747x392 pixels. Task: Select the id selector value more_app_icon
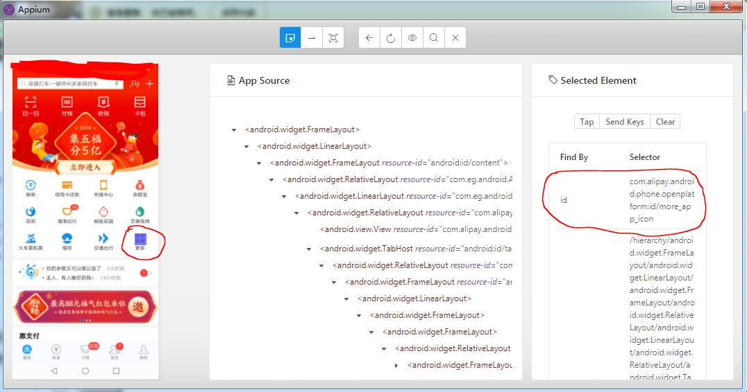(662, 200)
